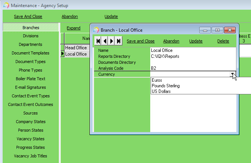
Task: Click the Agency Setup window app icon
Action: point(6,6)
